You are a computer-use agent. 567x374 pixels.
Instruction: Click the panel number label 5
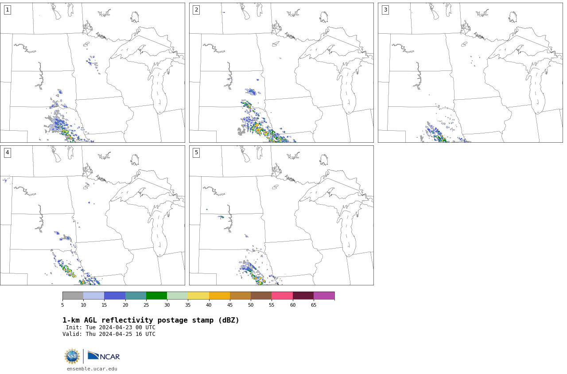point(196,152)
